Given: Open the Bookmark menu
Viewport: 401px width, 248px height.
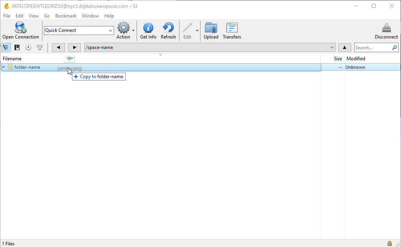Looking at the screenshot, I should [x=66, y=16].
